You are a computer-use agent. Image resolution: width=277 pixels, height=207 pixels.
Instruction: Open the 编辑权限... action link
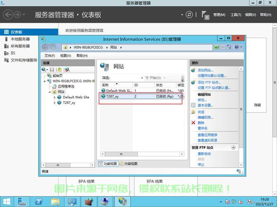[x=205, y=117]
